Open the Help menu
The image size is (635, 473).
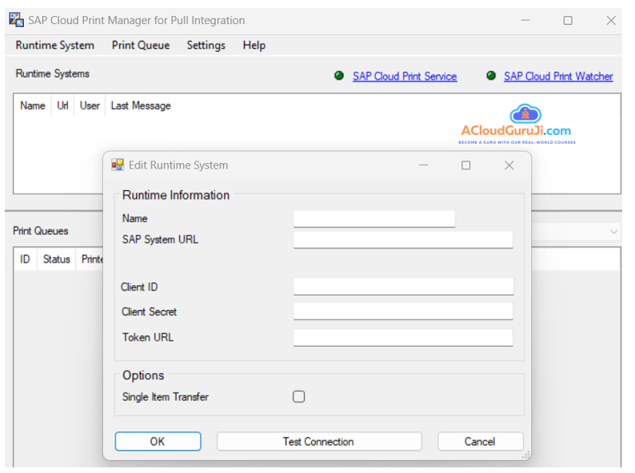pyautogui.click(x=254, y=46)
